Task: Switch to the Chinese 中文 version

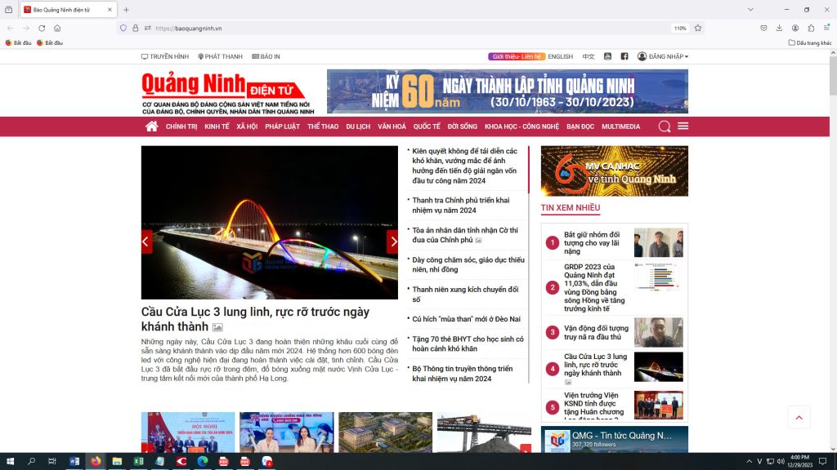Action: 589,56
